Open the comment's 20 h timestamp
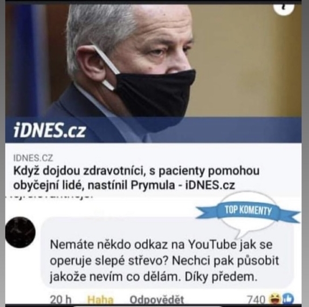This screenshot has width=309, height=307. [x=61, y=300]
